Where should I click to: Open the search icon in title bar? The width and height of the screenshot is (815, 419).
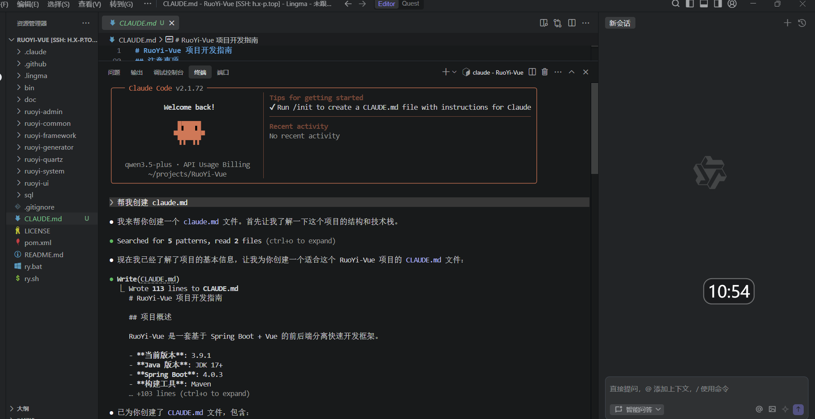click(676, 4)
